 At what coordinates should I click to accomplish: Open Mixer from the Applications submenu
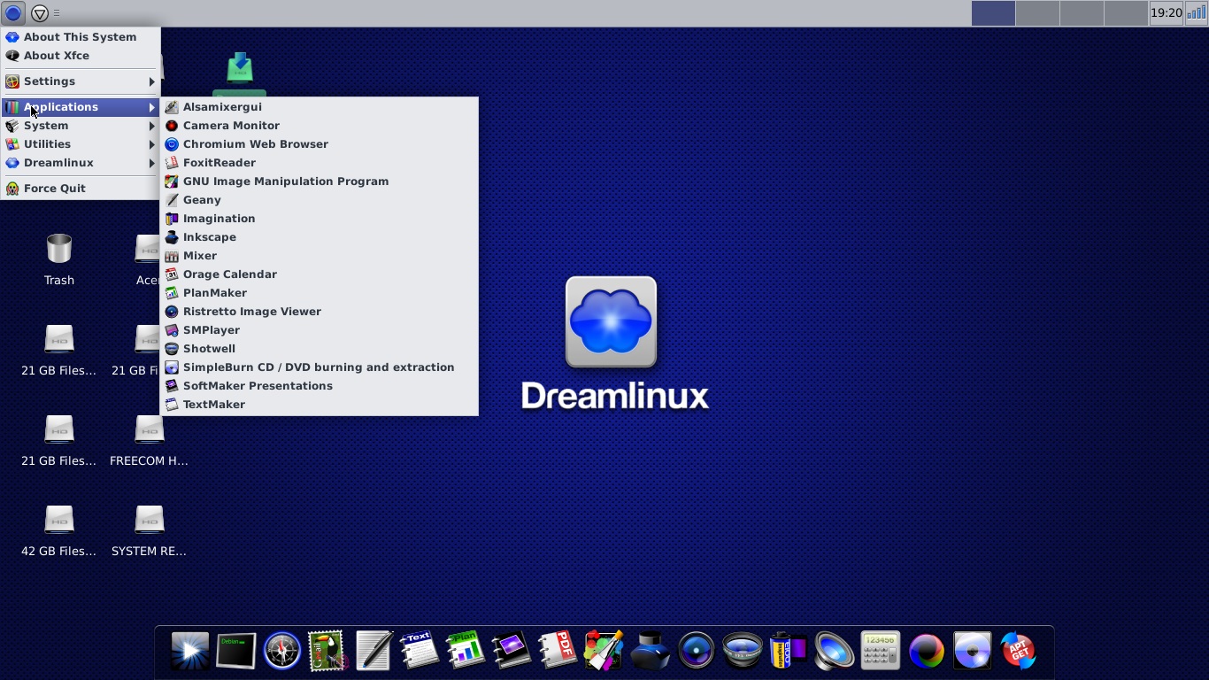[x=320, y=256]
